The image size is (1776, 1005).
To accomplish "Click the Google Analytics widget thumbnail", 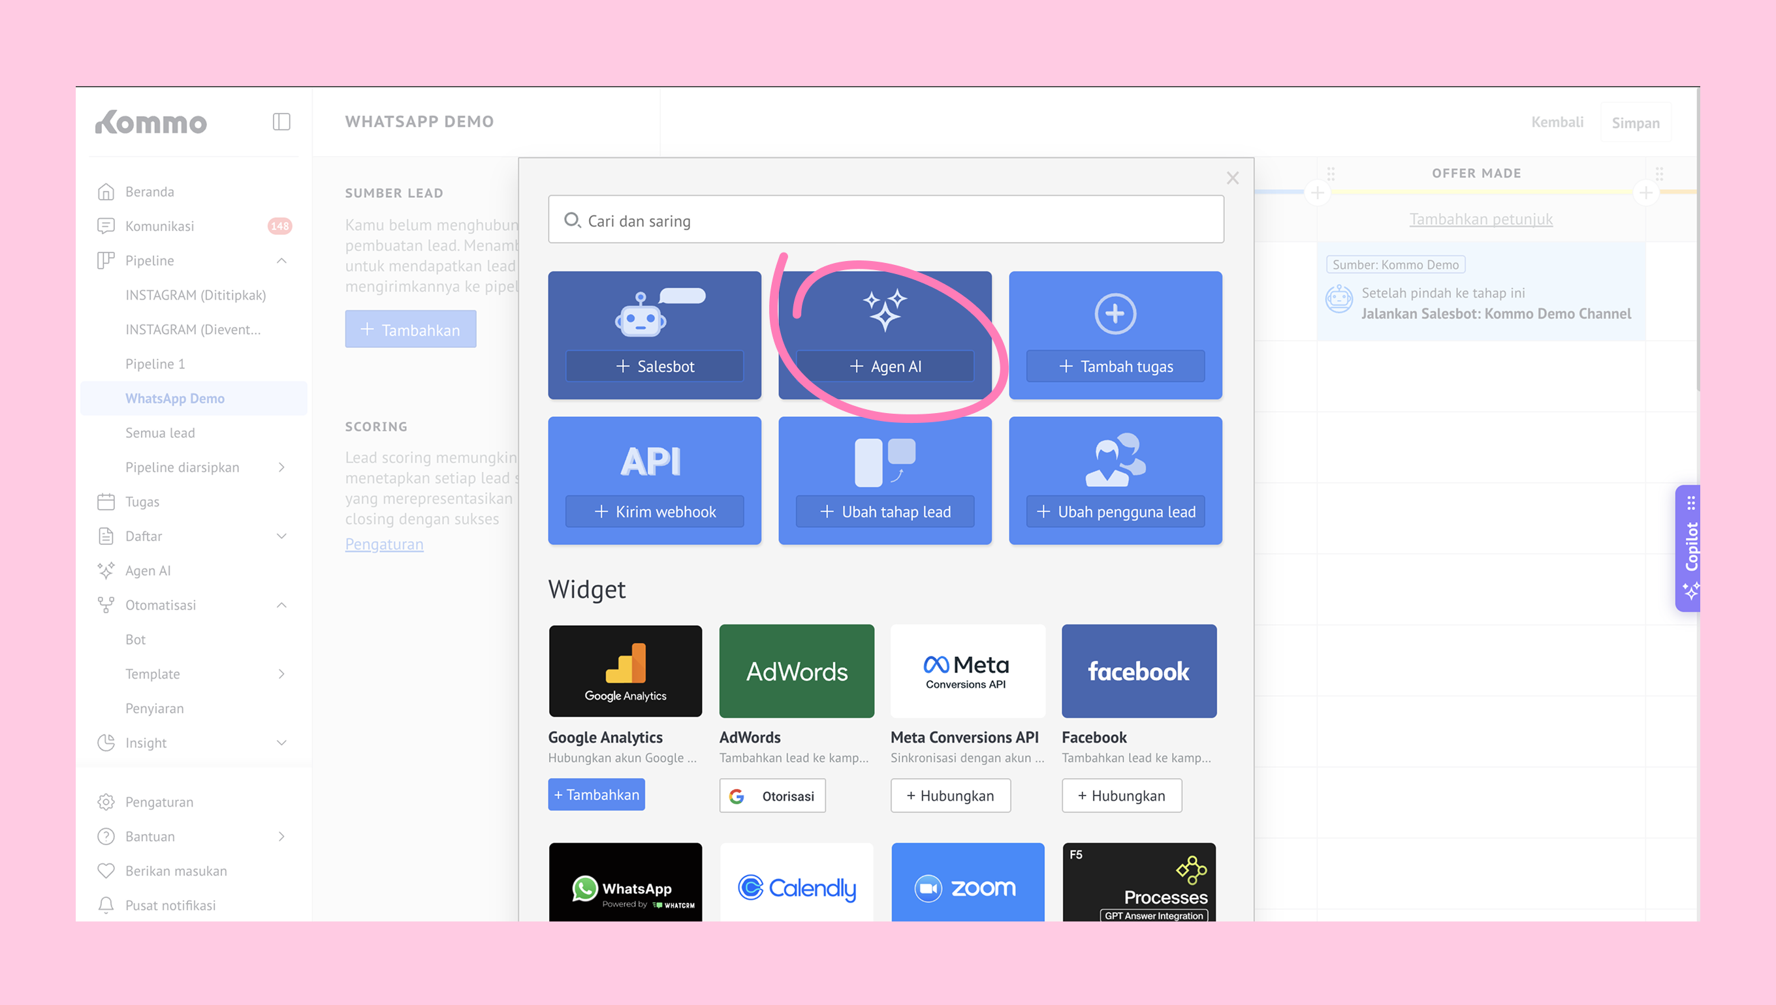I will (625, 671).
